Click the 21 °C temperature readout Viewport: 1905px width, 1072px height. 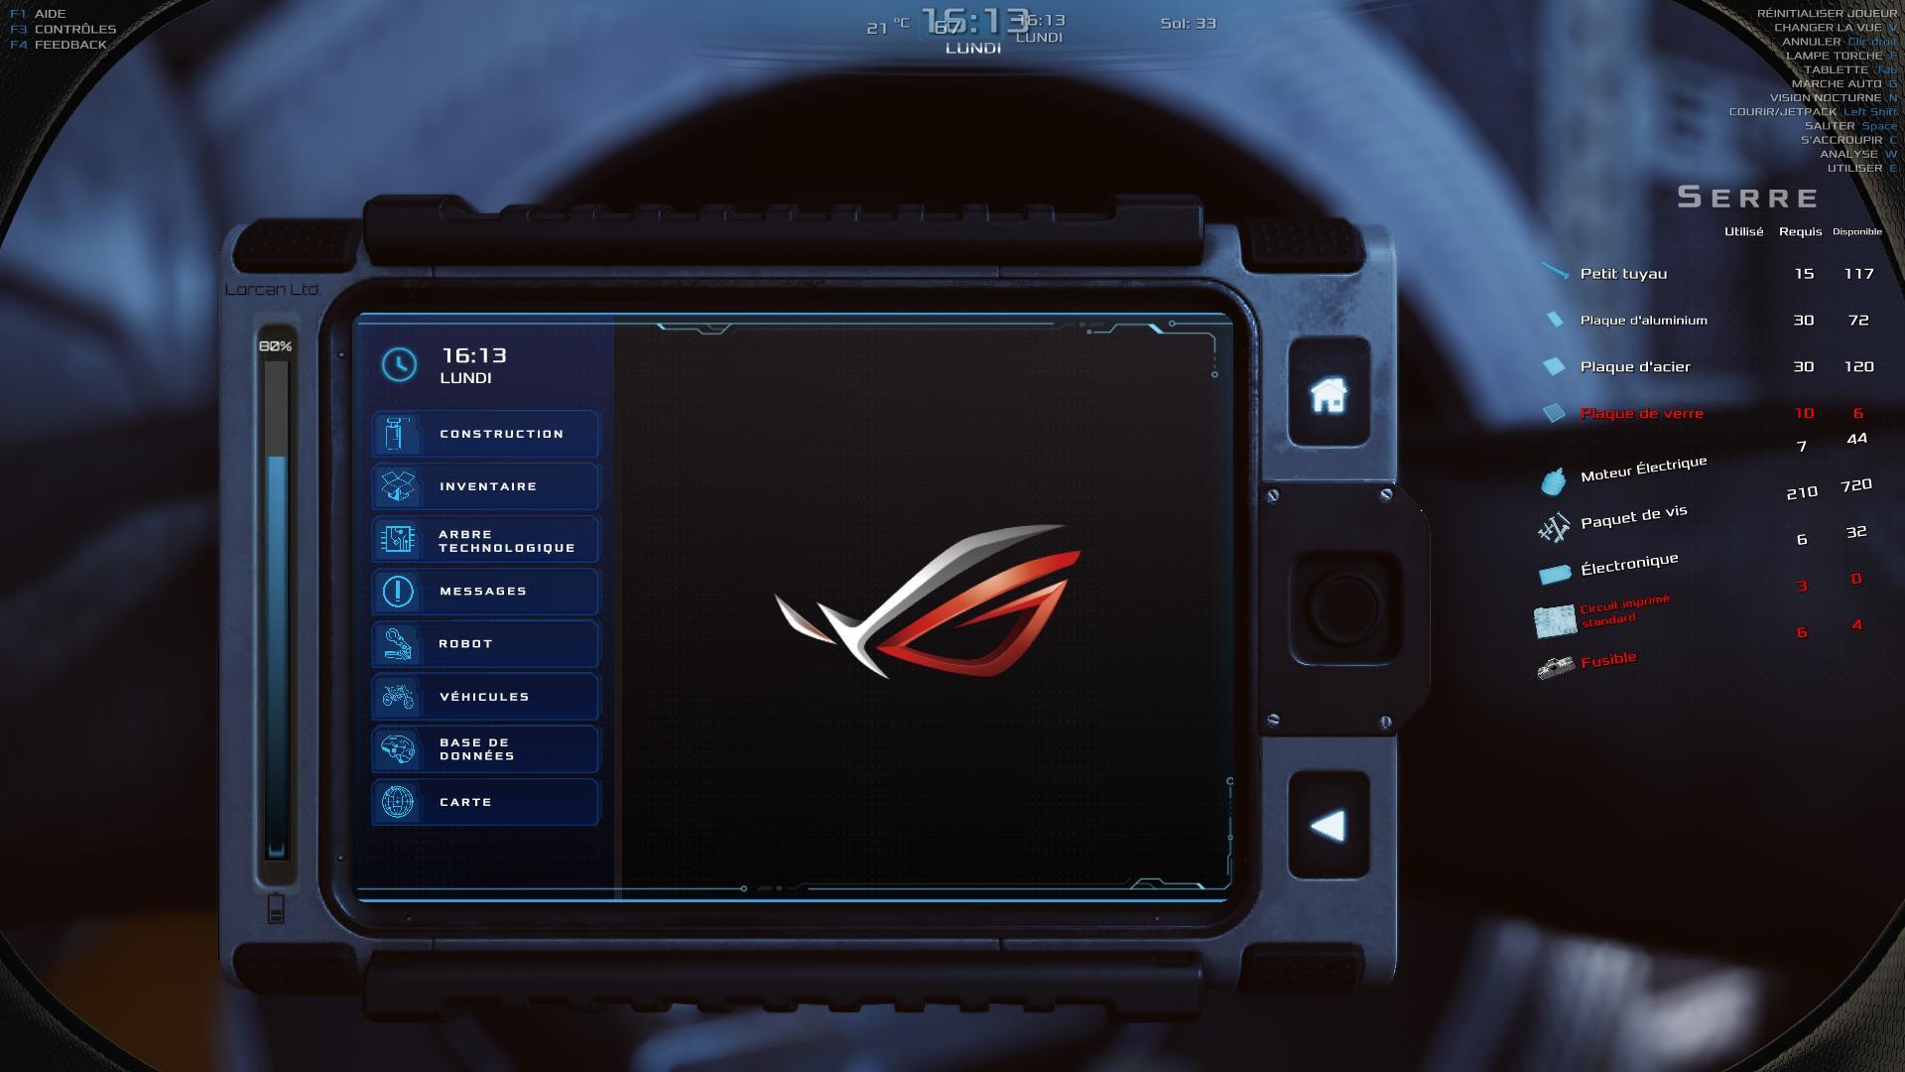pos(887,27)
